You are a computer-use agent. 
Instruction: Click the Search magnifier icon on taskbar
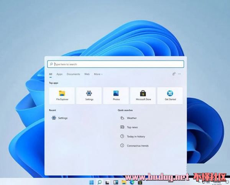tap(100, 182)
